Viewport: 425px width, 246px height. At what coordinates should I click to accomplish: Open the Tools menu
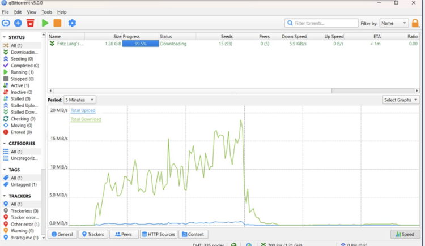click(46, 12)
